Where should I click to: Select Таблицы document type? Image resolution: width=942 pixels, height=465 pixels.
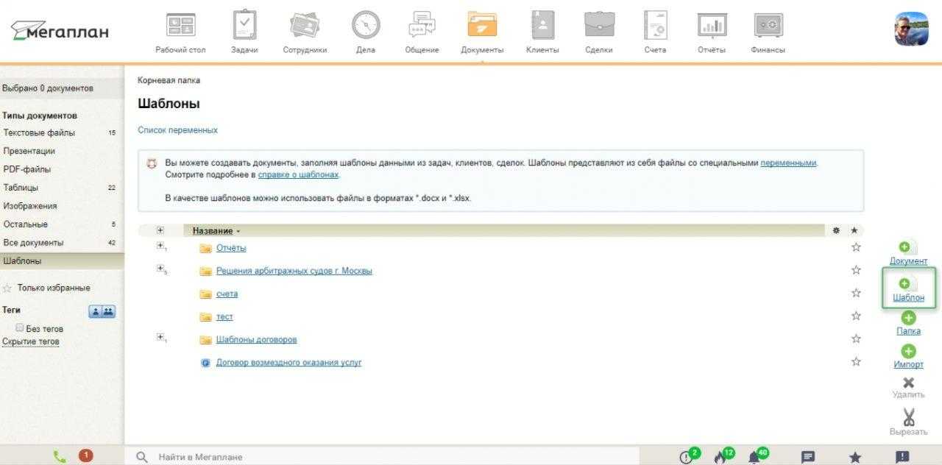click(x=21, y=188)
